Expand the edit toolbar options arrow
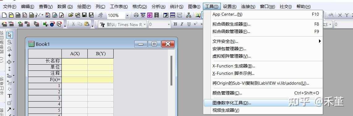The image size is (353, 116). pyautogui.click(x=93, y=26)
